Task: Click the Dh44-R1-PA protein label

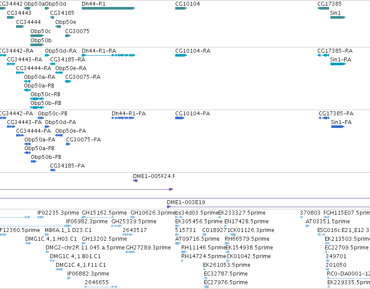Action: (129, 114)
